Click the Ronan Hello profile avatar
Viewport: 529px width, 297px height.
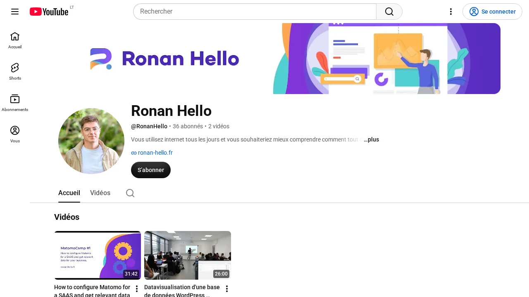pyautogui.click(x=91, y=141)
